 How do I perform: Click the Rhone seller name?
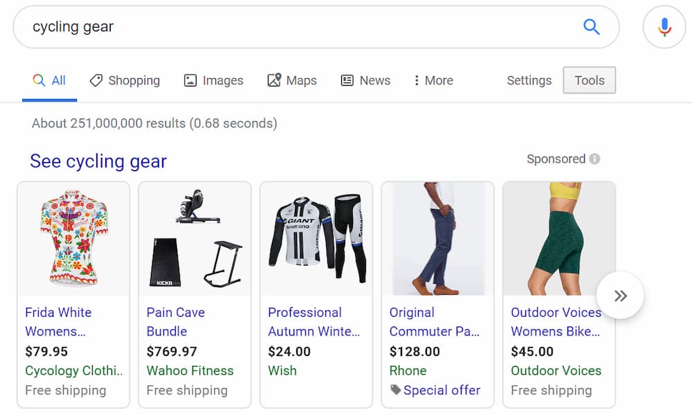[x=408, y=371]
